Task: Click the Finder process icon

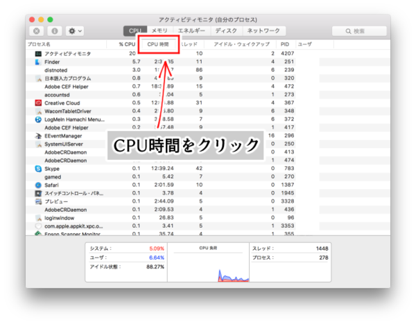Action: (x=38, y=62)
